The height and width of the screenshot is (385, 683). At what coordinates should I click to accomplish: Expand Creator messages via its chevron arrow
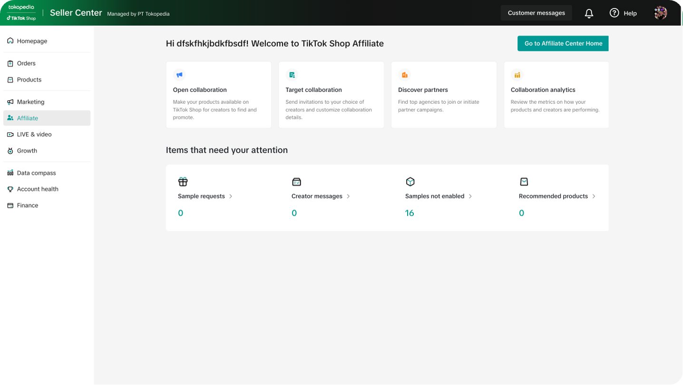pyautogui.click(x=348, y=196)
